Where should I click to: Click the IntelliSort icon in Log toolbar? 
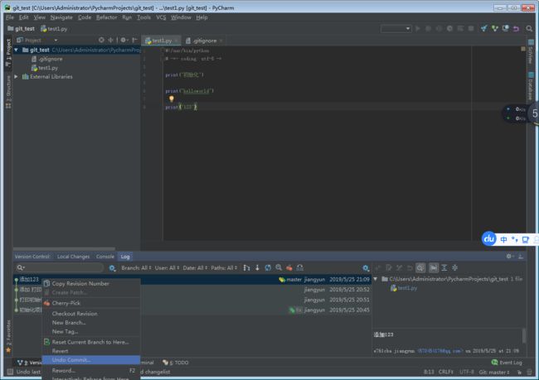coord(246,267)
